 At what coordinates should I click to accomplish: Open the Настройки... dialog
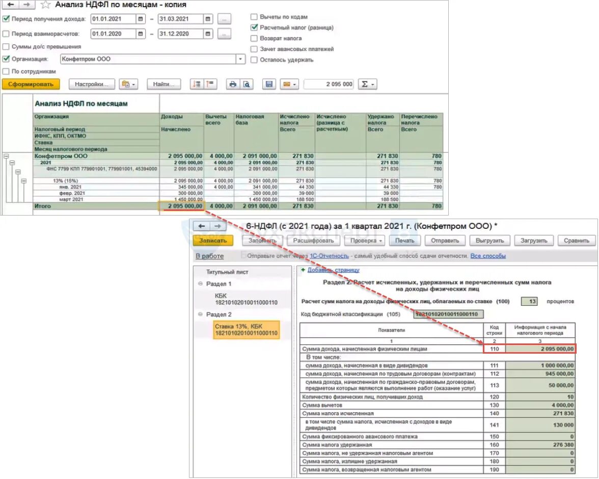(92, 84)
